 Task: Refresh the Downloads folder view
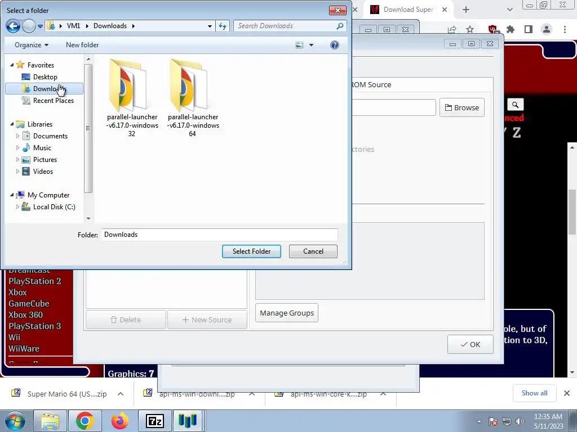coord(222,26)
